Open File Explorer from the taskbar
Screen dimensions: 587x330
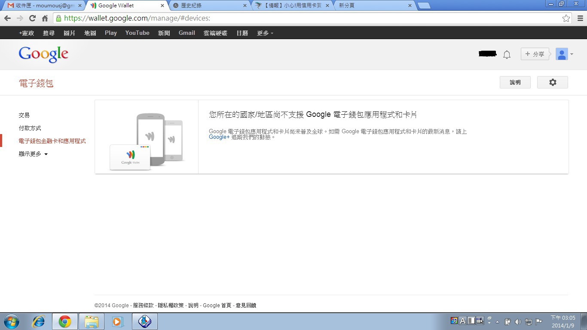(92, 321)
